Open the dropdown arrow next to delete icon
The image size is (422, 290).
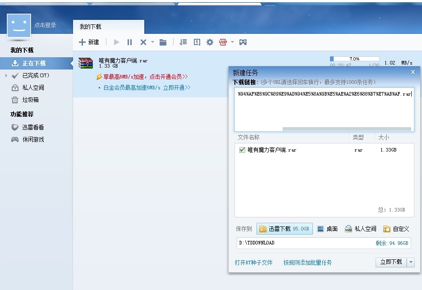(x=152, y=42)
